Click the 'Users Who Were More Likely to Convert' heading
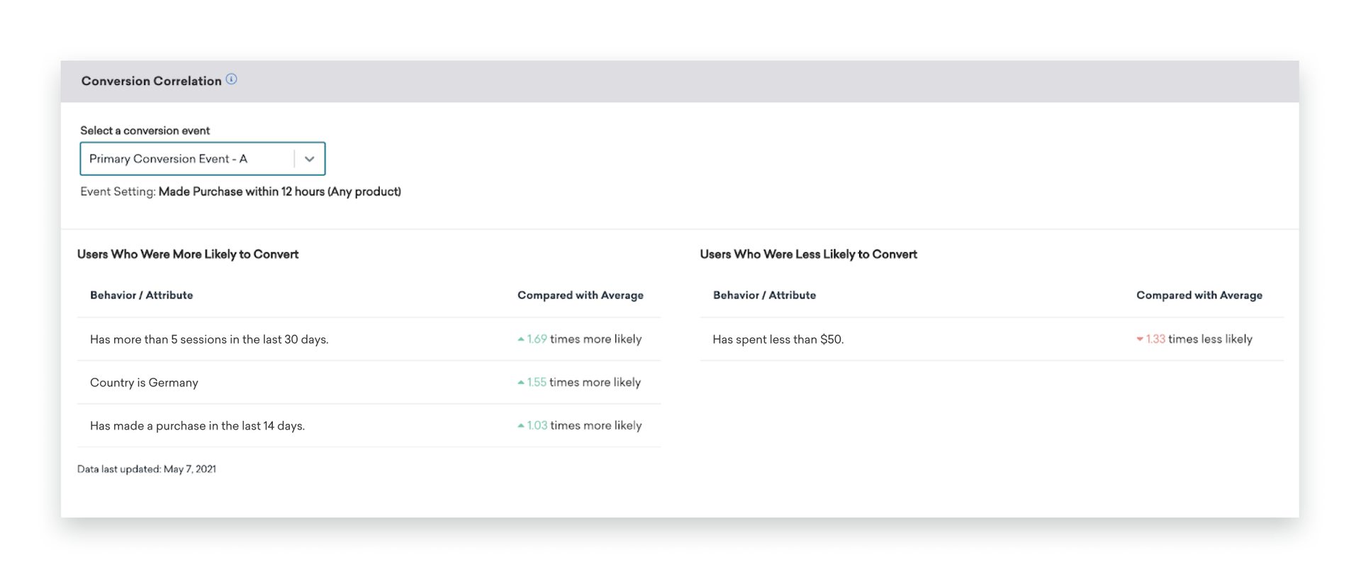Image resolution: width=1361 pixels, height=577 pixels. 188,254
